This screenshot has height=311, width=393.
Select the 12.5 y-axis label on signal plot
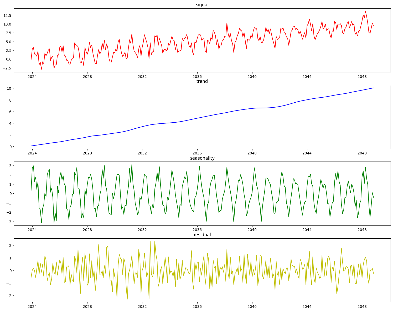coord(7,15)
